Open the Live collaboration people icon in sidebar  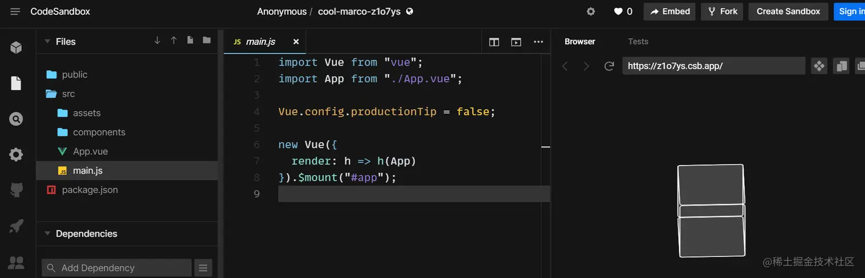click(x=16, y=263)
